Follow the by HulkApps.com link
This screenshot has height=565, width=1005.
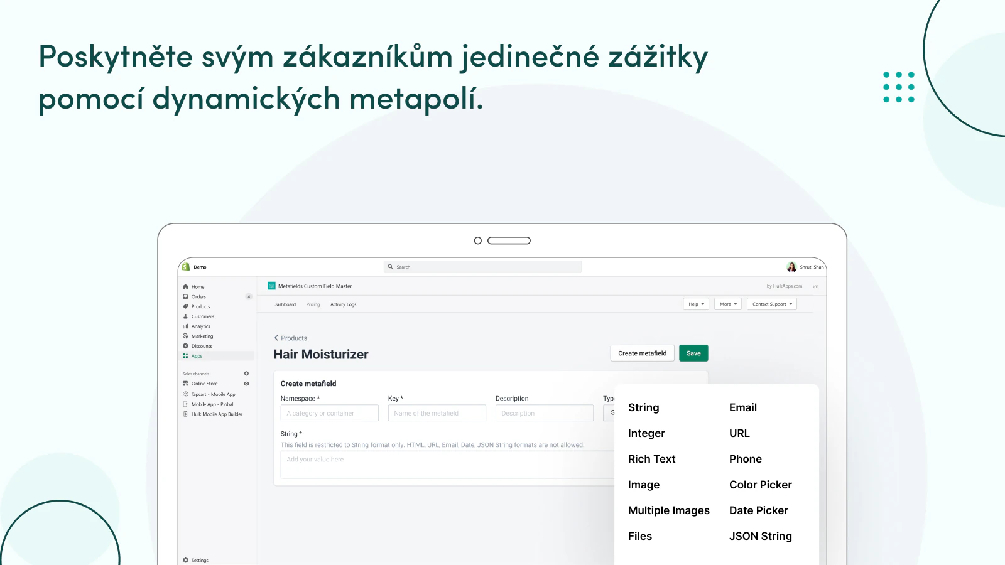click(x=785, y=286)
